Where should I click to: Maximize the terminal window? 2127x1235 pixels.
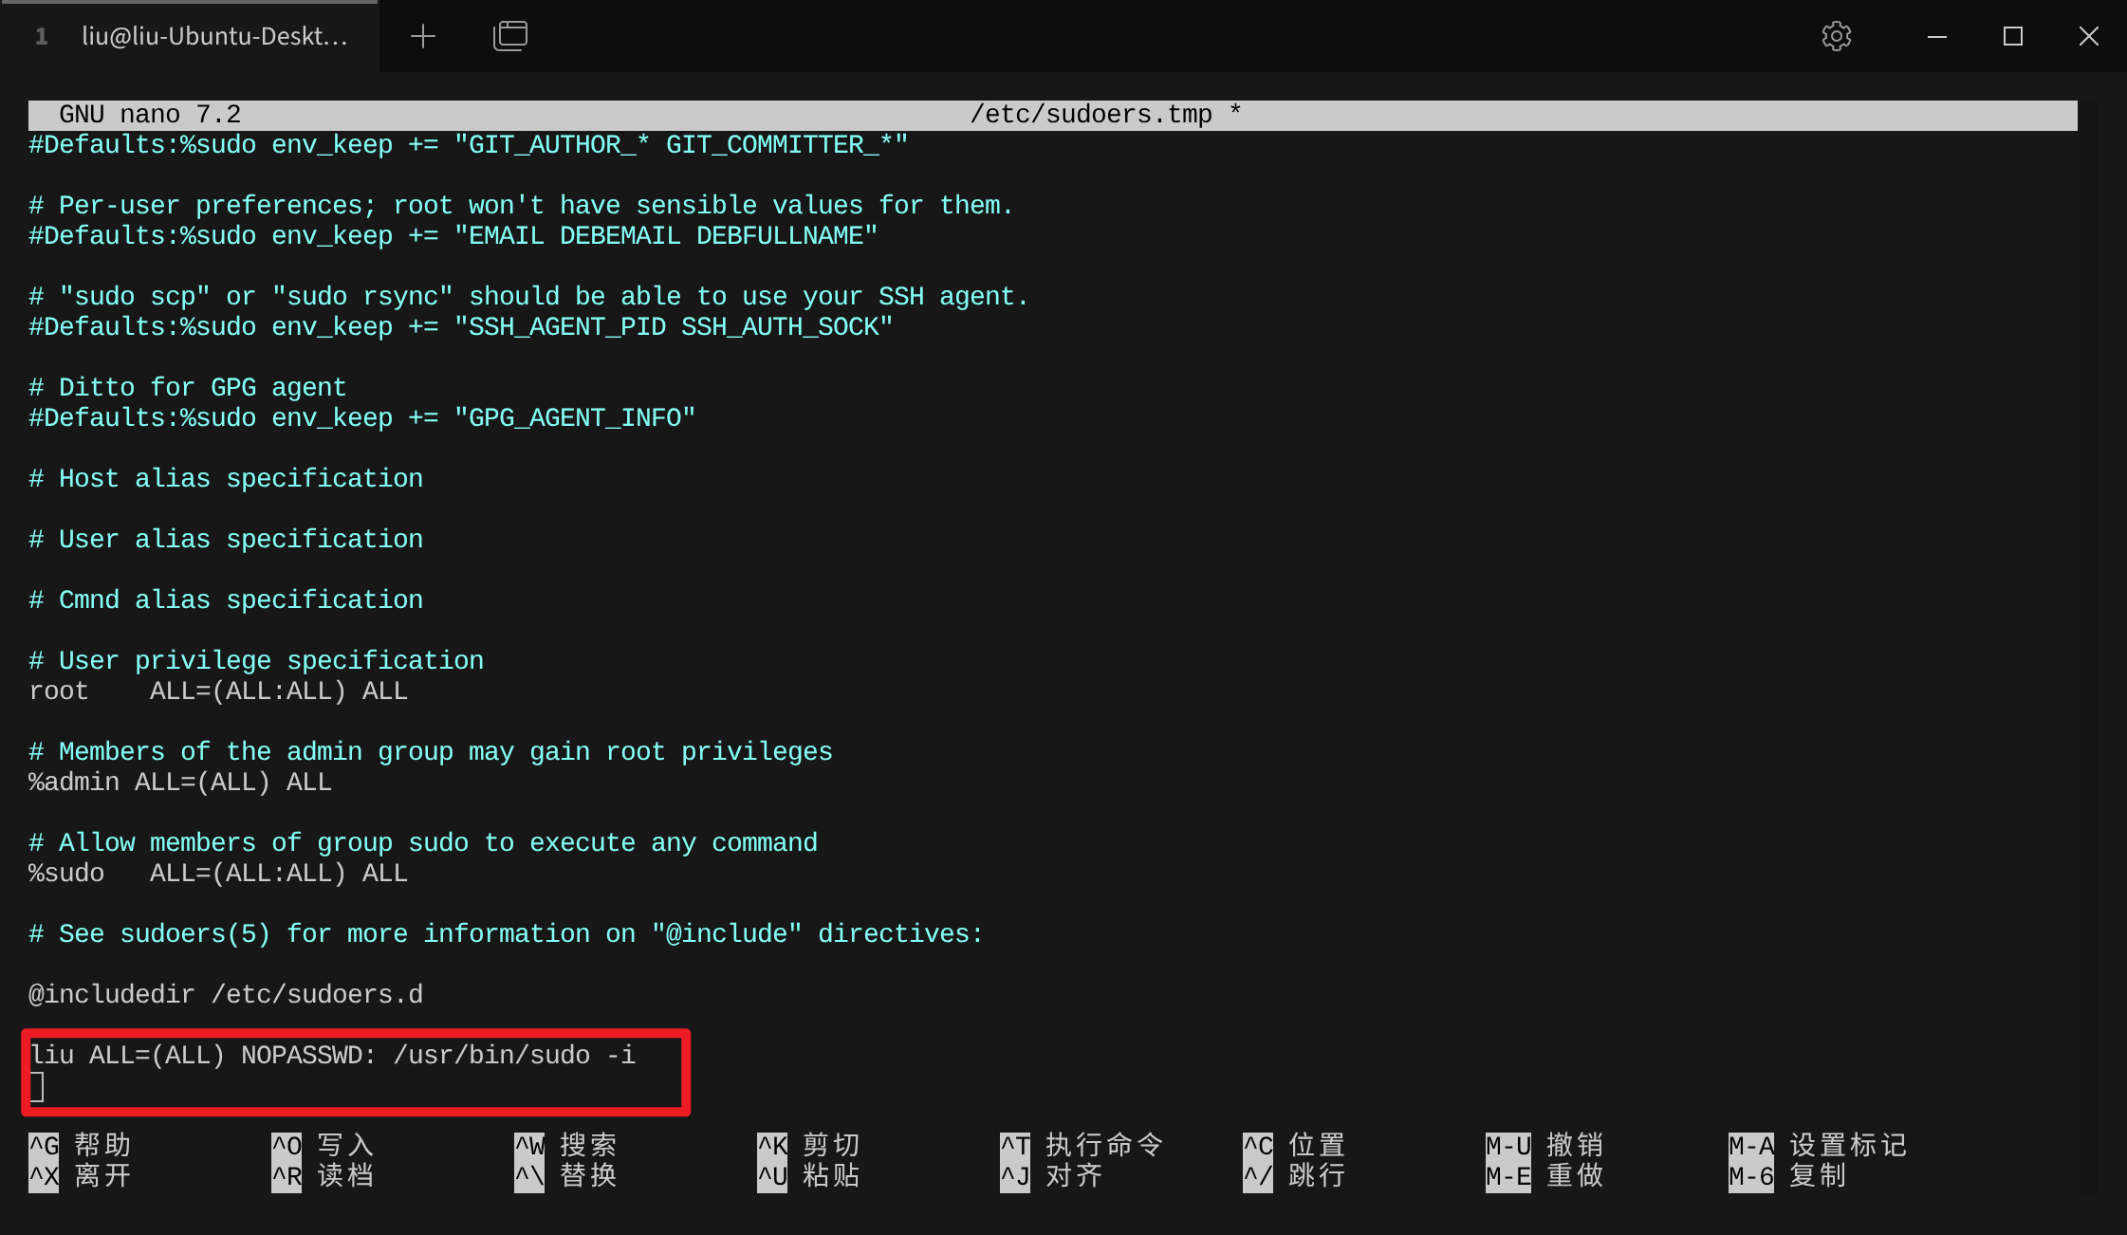[x=2013, y=36]
